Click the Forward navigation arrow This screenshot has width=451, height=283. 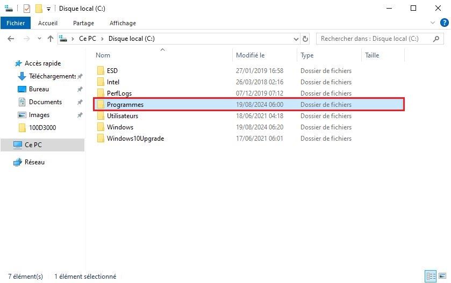click(x=26, y=39)
